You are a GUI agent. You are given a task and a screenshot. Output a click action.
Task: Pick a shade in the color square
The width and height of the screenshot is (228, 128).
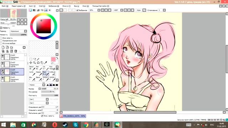43,26
